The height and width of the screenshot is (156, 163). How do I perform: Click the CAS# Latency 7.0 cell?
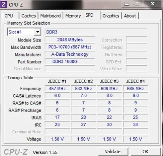coord(84,95)
